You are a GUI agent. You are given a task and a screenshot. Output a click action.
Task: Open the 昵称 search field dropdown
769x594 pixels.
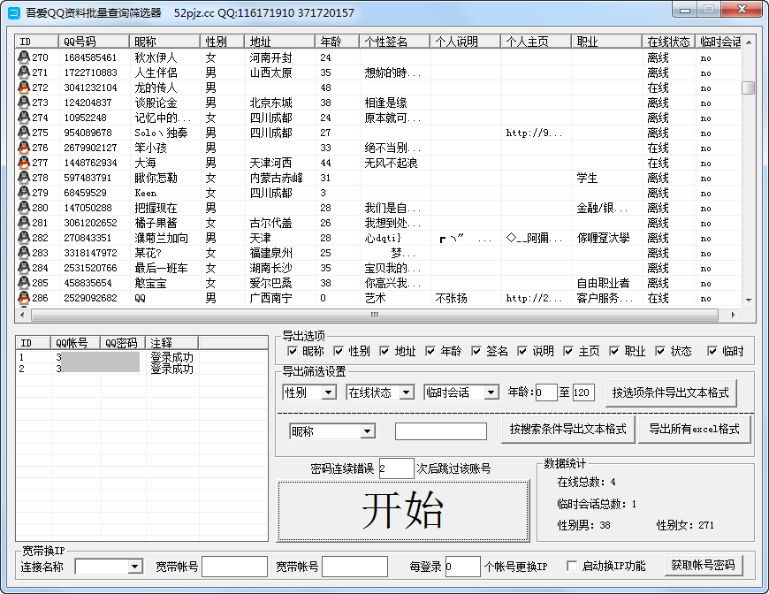tap(366, 431)
